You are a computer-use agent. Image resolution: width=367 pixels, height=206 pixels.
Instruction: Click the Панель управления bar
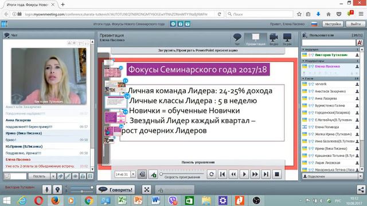pyautogui.click(x=198, y=162)
